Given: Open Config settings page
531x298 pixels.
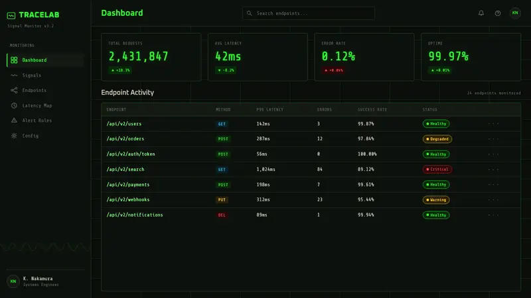Looking at the screenshot, I should pyautogui.click(x=45, y=136).
